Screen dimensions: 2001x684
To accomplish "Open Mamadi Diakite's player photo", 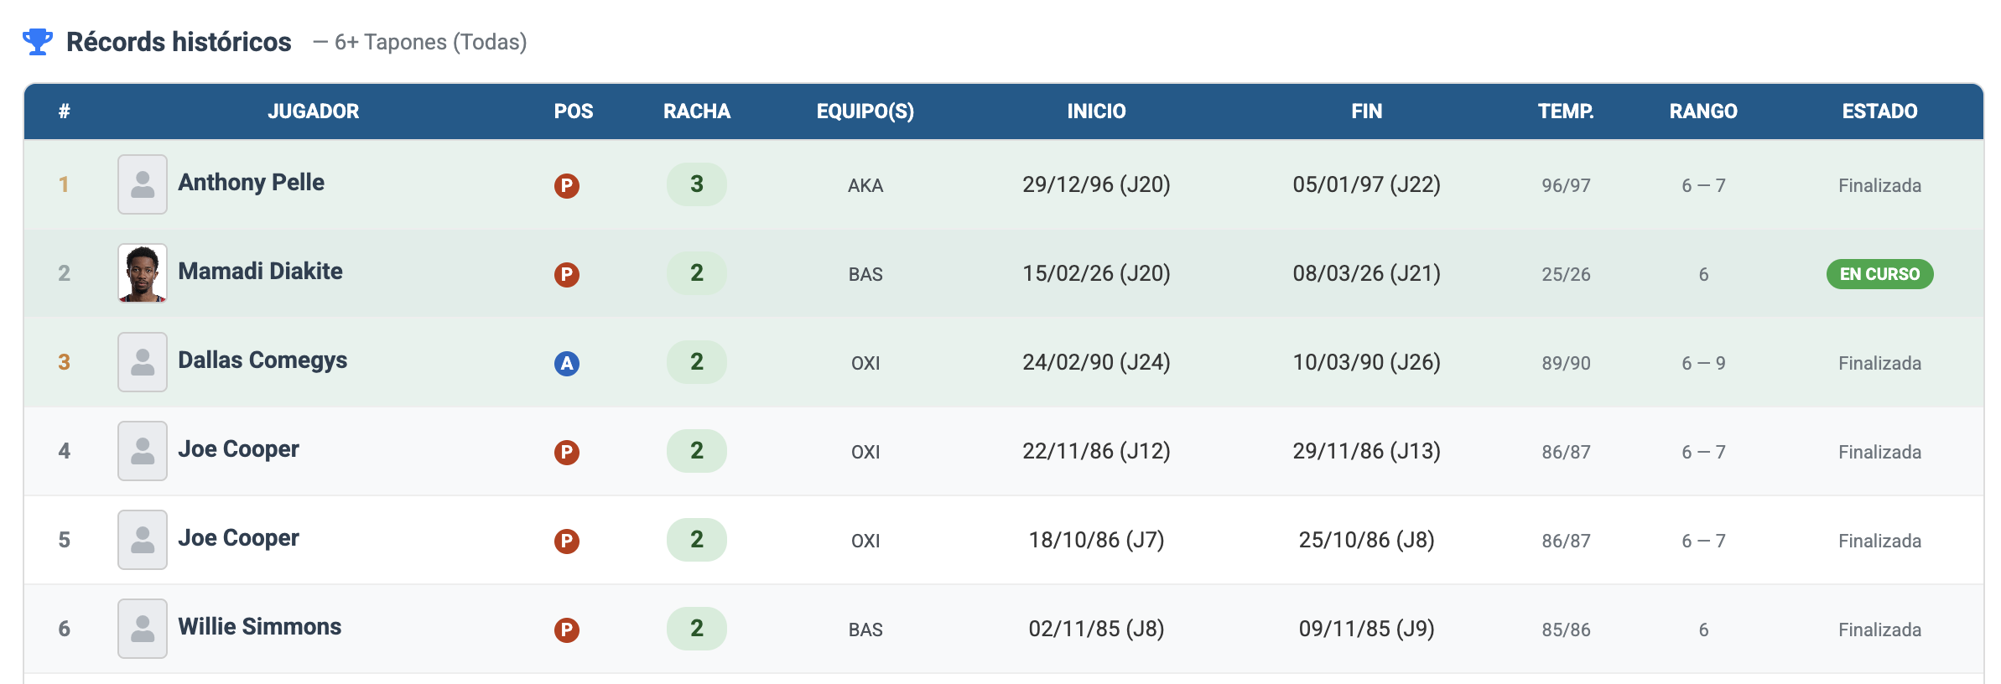I will coord(143,273).
